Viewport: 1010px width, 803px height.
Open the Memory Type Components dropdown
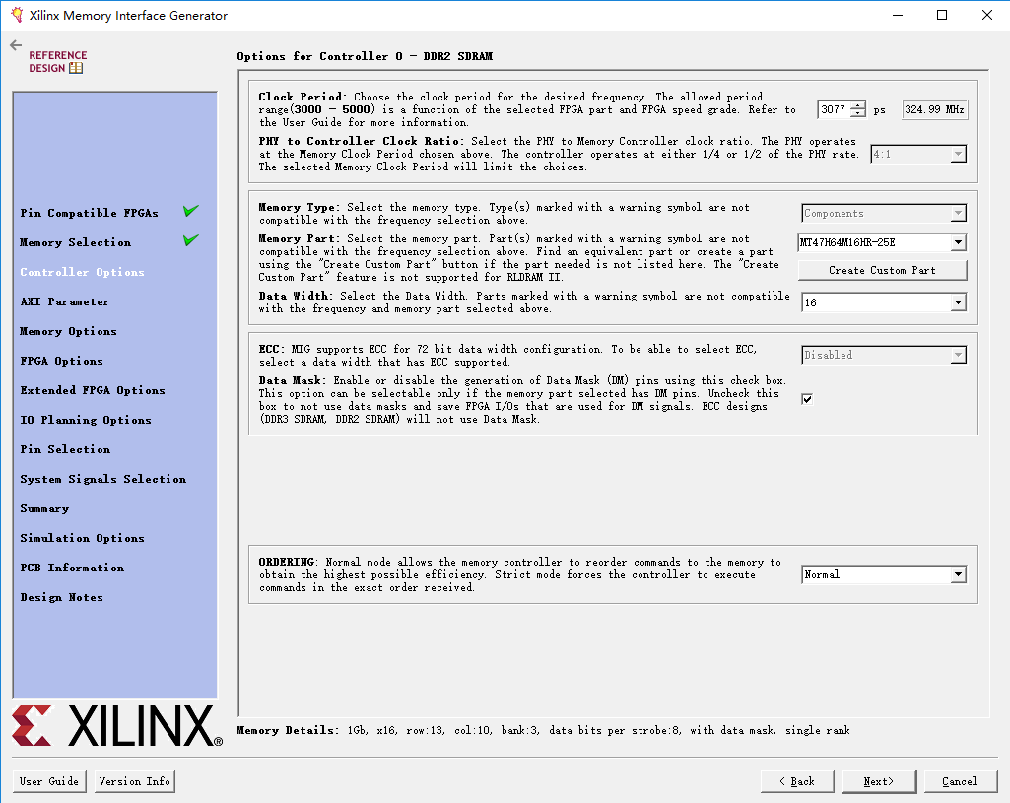(884, 213)
